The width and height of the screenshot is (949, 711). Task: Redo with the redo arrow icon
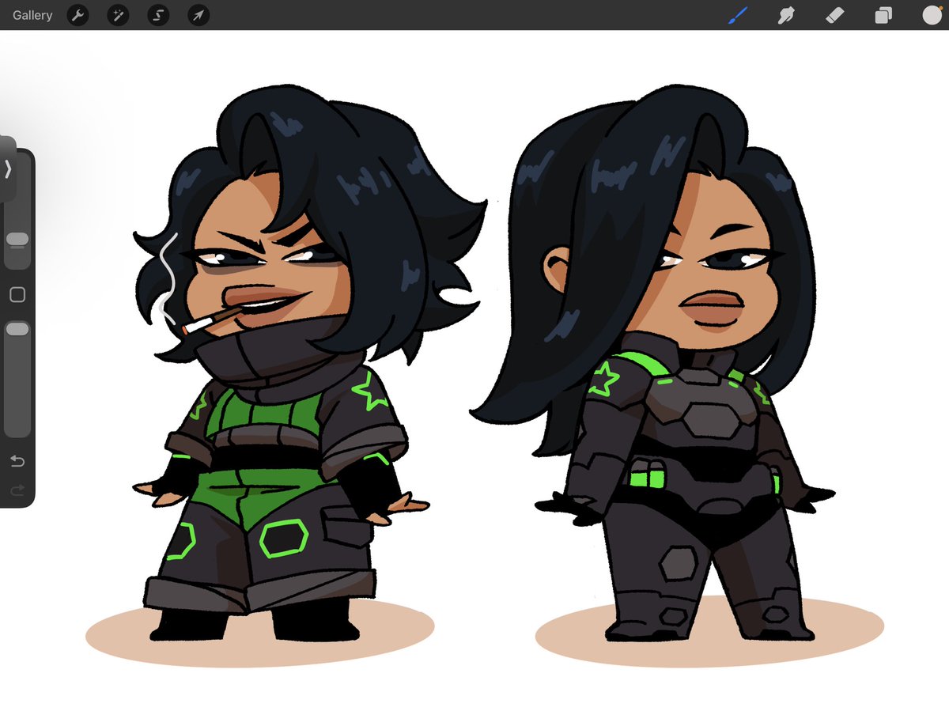click(x=17, y=491)
